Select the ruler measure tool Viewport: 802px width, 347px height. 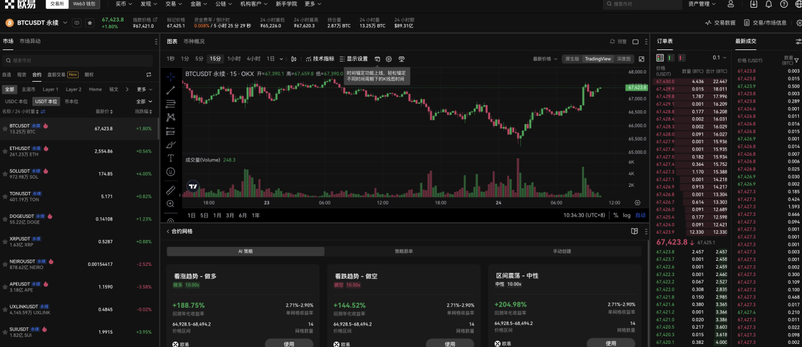coord(171,190)
